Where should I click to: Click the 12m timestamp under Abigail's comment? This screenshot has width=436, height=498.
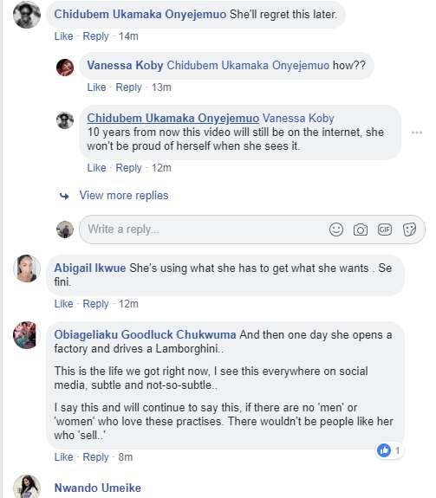pyautogui.click(x=128, y=304)
